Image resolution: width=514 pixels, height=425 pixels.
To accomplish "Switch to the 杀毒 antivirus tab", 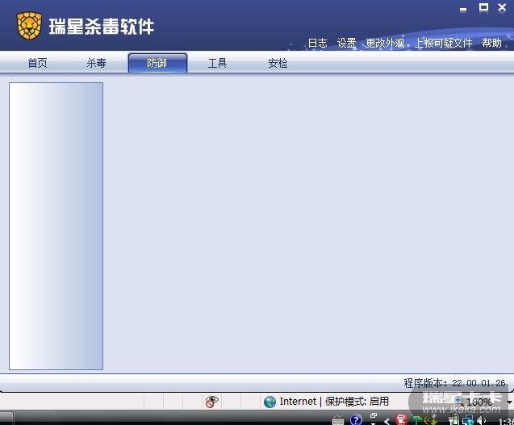I will [96, 63].
